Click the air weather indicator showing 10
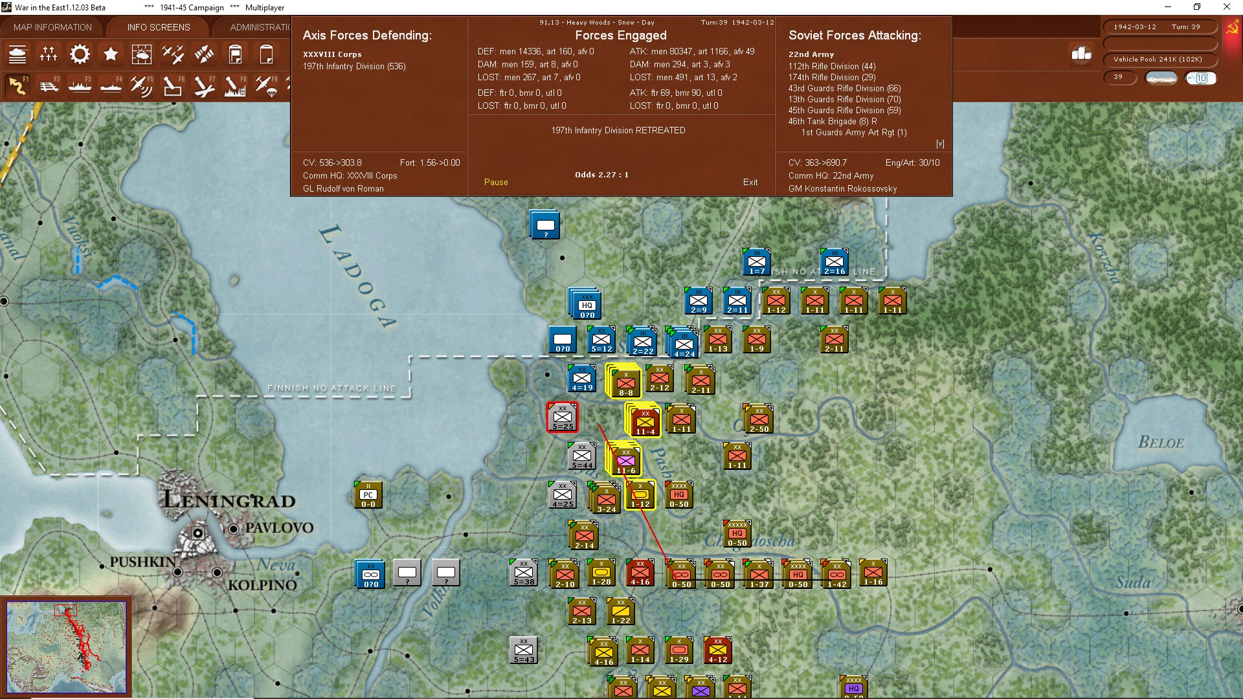The width and height of the screenshot is (1243, 699). [x=1201, y=78]
